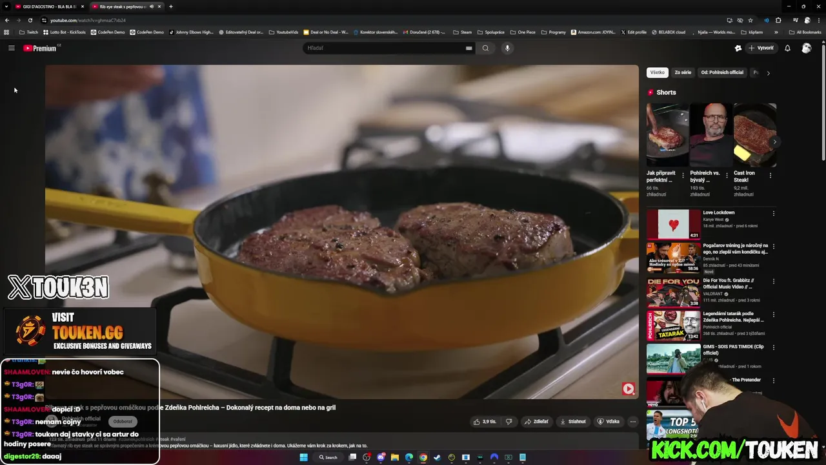
Task: Open more actions ellipsis under video
Action: [x=633, y=422]
